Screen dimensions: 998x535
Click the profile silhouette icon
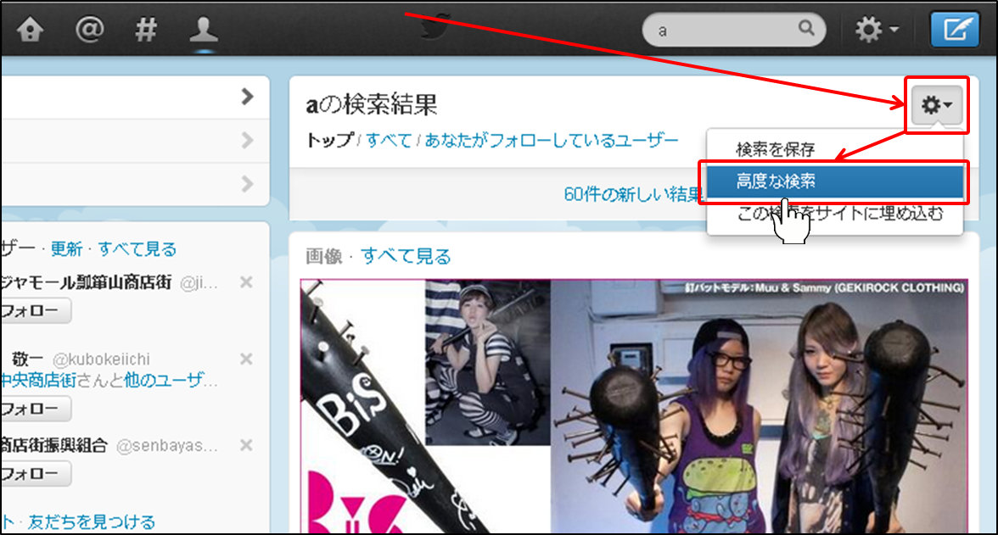(204, 31)
